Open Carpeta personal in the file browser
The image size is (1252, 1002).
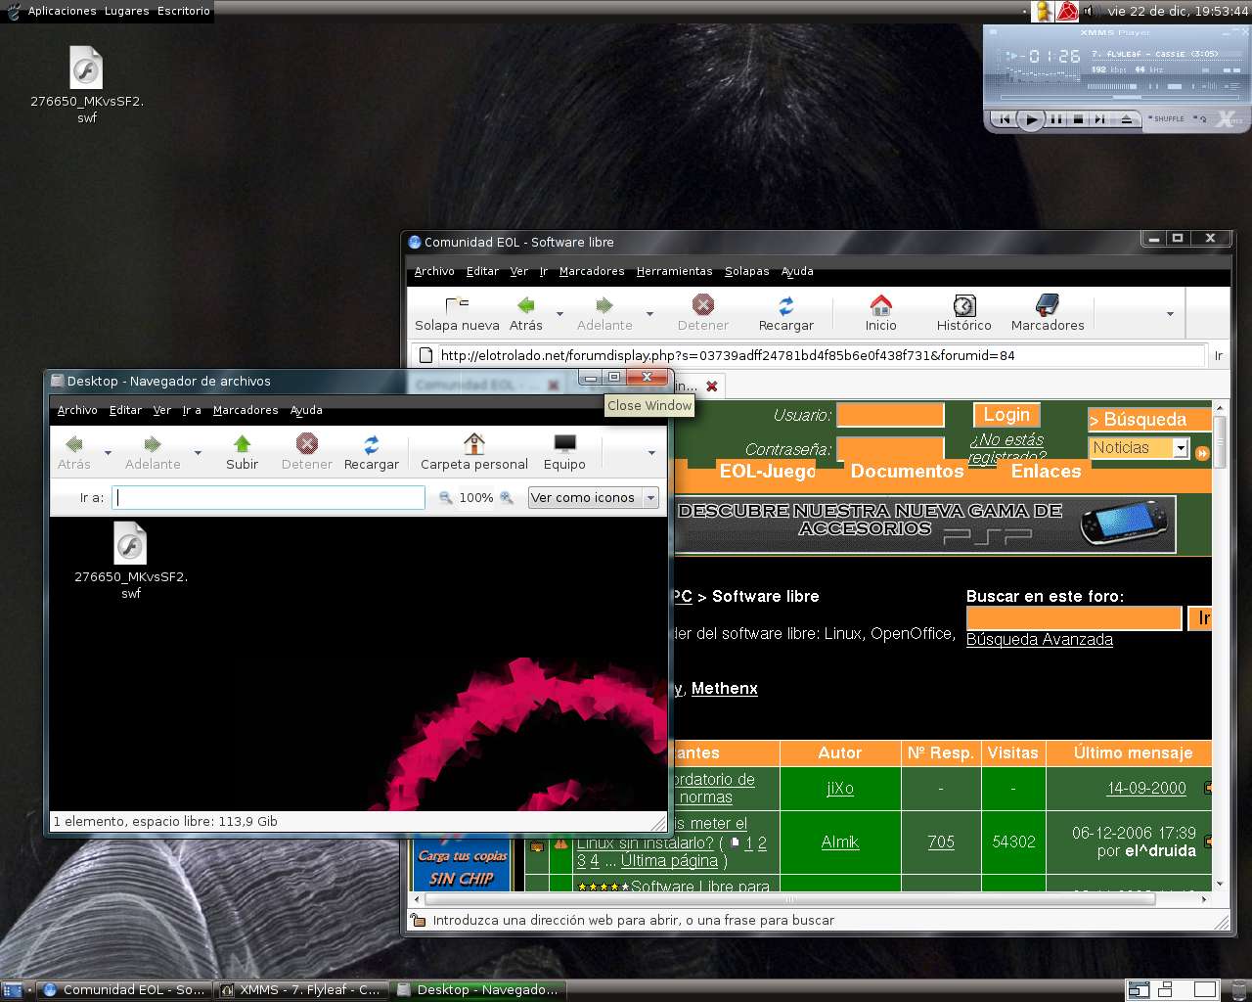click(473, 452)
